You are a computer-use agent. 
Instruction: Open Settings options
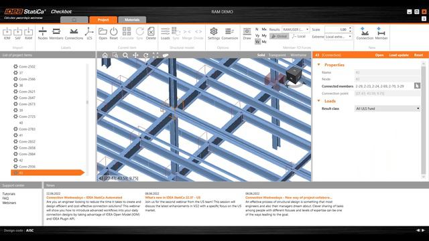(x=214, y=33)
